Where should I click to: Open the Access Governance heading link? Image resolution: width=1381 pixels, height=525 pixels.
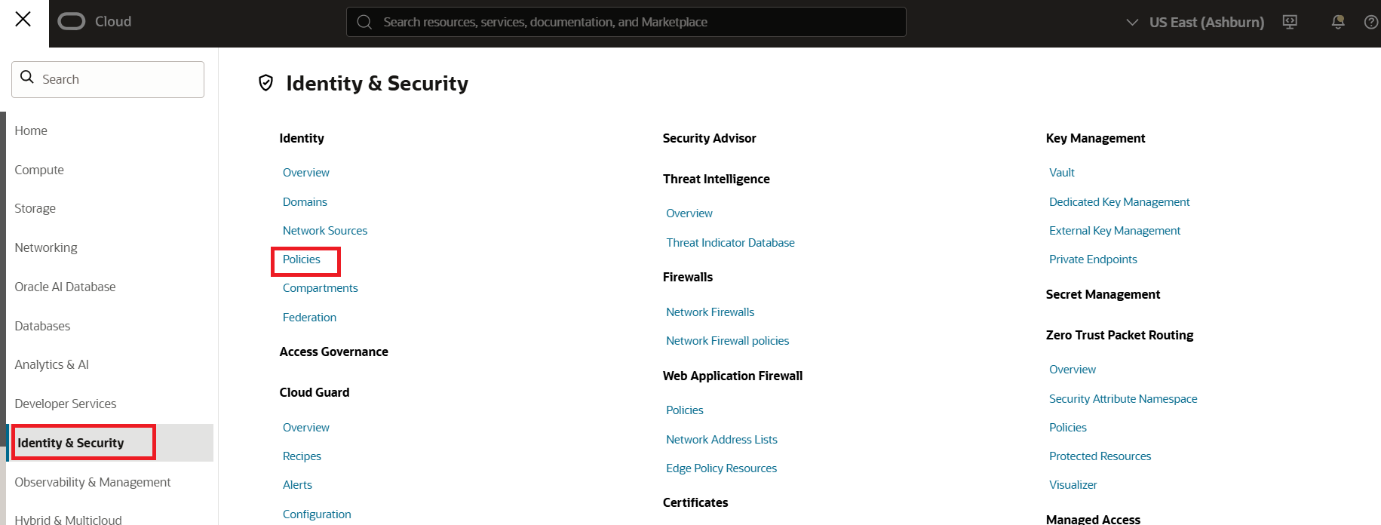[334, 352]
